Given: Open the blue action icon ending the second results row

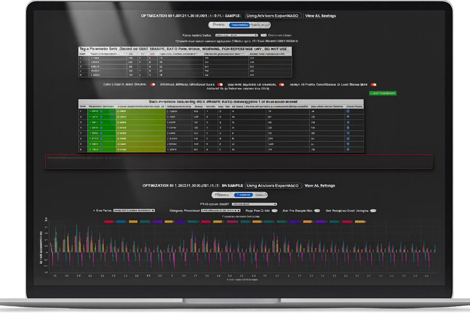Looking at the screenshot, I should pos(348,117).
